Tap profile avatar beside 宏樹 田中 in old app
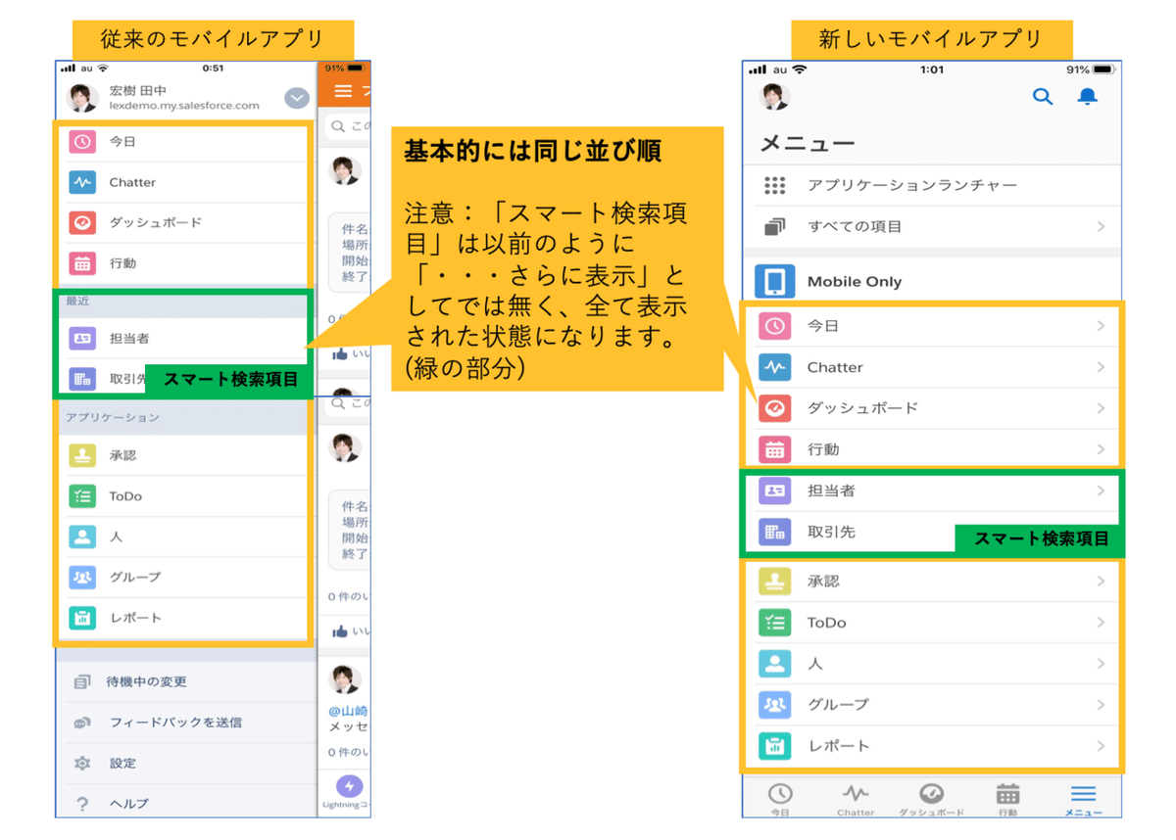 pyautogui.click(x=81, y=98)
